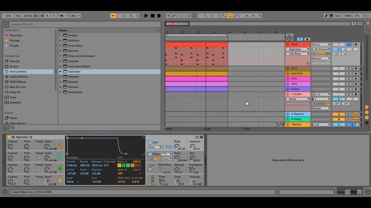Screen dimensions: 371x208
Task: Open Packs under Places
Action: coord(13,118)
